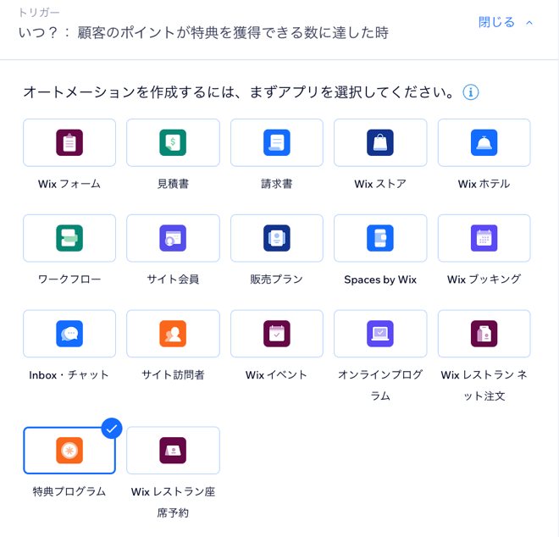Choose the Wix ブッキング calendar icon
Image resolution: width=559 pixels, height=537 pixels.
pyautogui.click(x=484, y=238)
